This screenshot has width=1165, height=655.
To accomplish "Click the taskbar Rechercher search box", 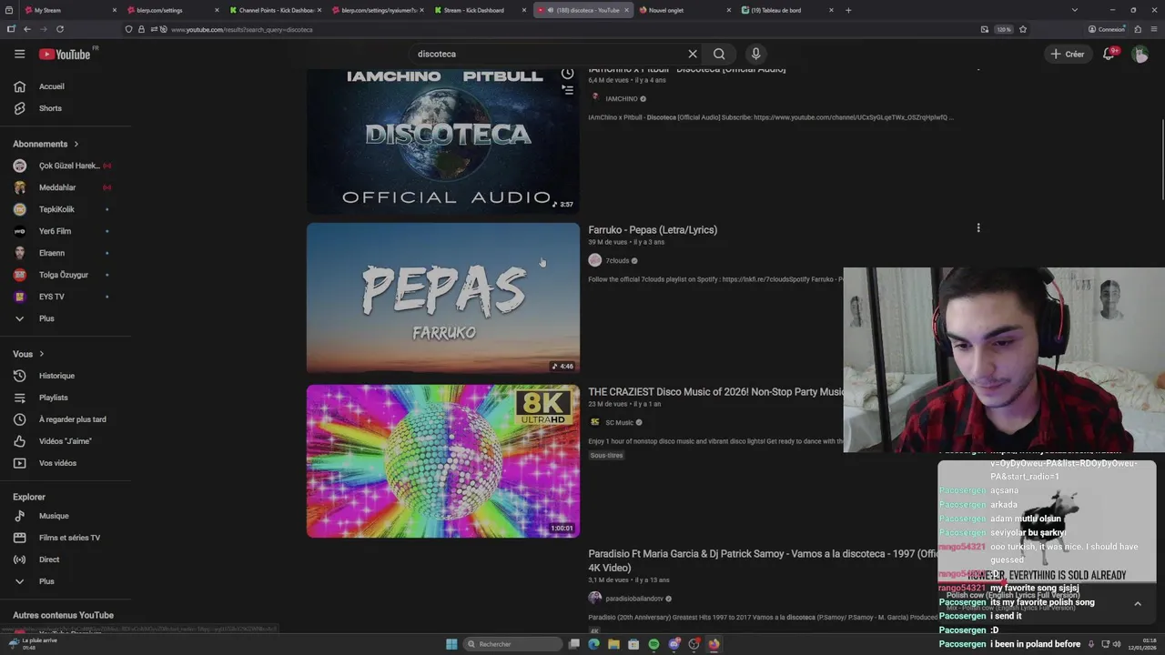I will (x=512, y=644).
